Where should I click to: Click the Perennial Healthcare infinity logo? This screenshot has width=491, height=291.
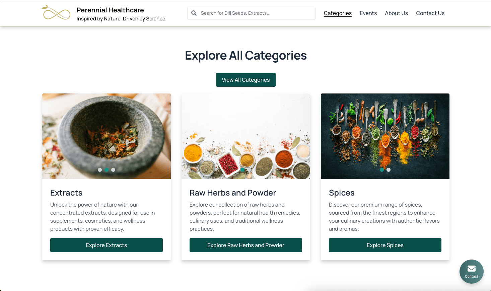coord(56,13)
